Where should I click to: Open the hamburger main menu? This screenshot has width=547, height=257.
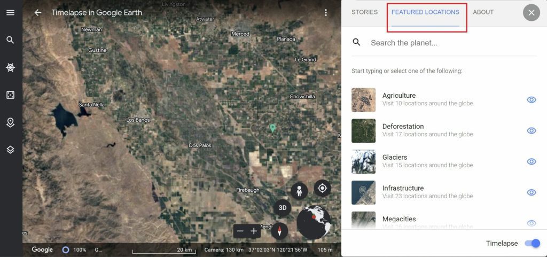point(11,12)
